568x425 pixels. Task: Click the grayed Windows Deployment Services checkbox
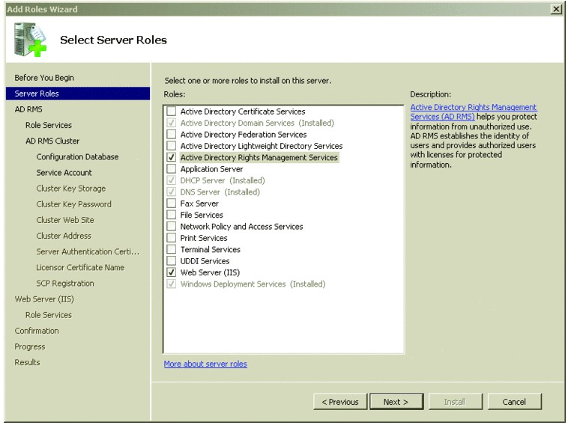[172, 284]
